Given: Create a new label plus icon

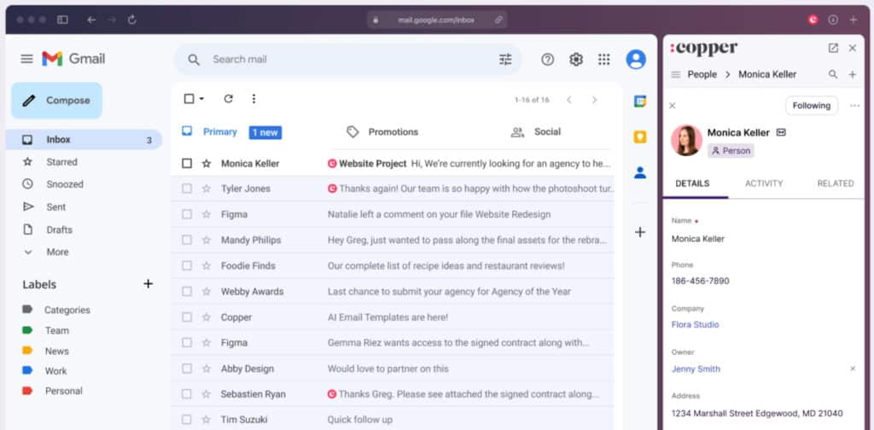Looking at the screenshot, I should coord(149,283).
